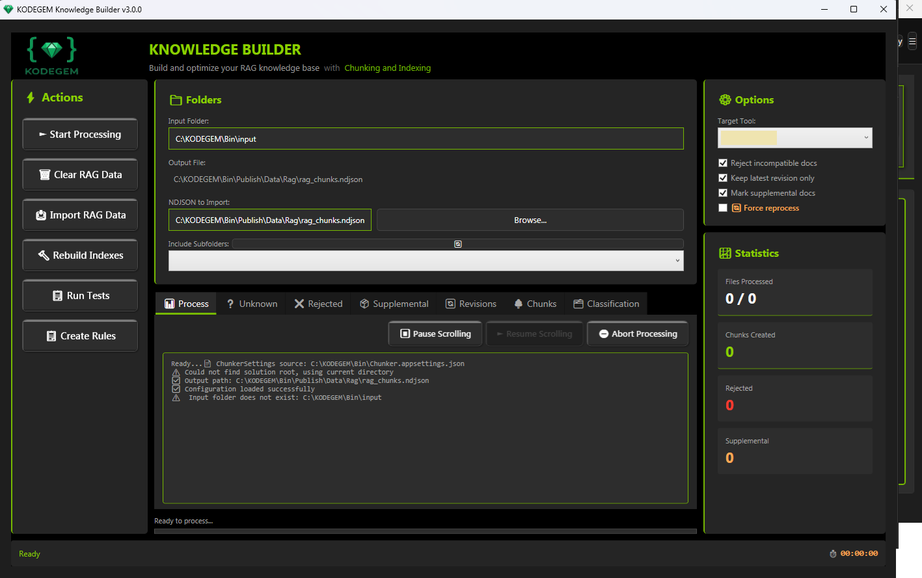922x578 pixels.
Task: Start Processing from the Actions panel
Action: click(80, 135)
